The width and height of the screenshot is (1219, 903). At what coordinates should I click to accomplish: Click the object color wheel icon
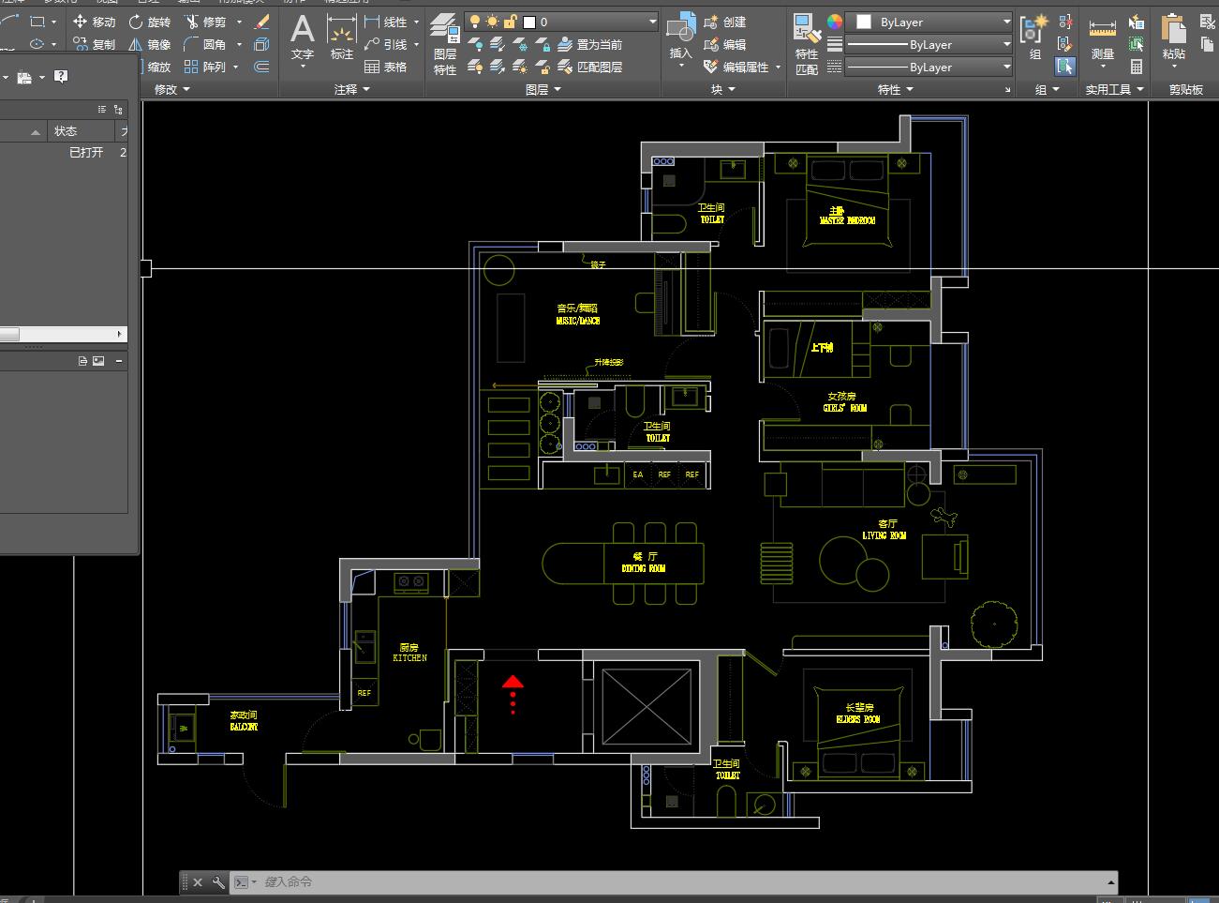(x=834, y=22)
